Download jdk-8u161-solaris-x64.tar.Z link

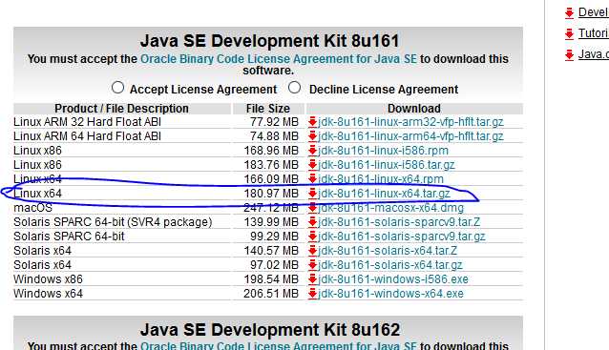[x=388, y=251]
